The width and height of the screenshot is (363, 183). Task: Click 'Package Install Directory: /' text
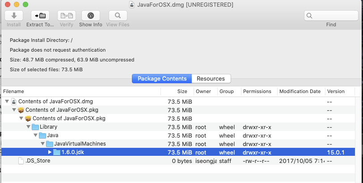pos(41,40)
